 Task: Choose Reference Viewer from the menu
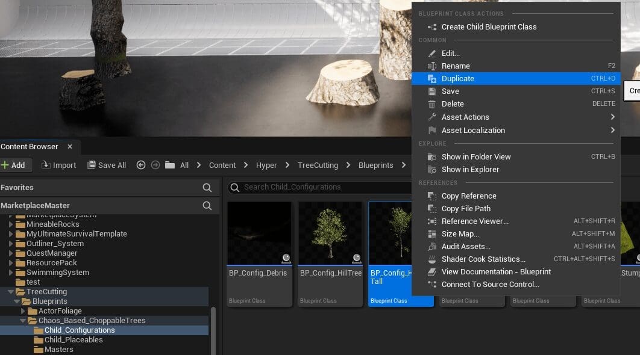[x=474, y=221]
